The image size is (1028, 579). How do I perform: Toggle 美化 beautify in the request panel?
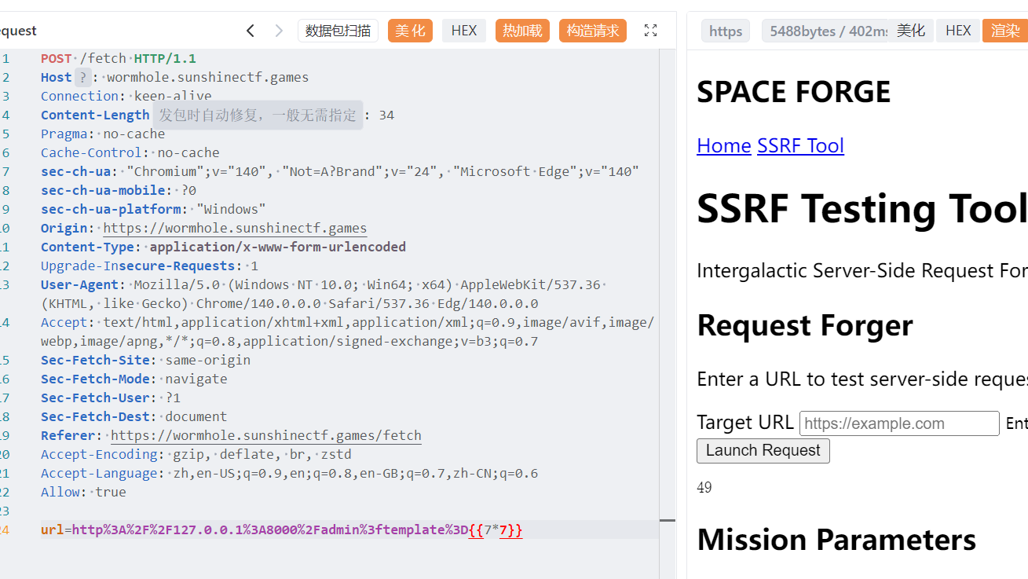click(x=410, y=31)
